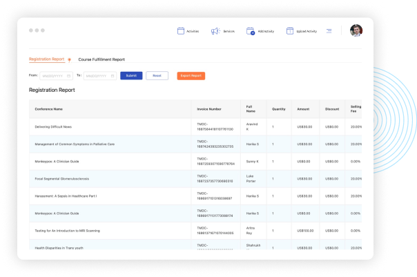This screenshot has width=417, height=277.
Task: Open the Activities calendar icon
Action: (181, 31)
